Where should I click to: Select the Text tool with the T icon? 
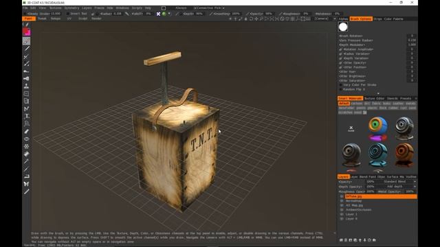coord(27,116)
